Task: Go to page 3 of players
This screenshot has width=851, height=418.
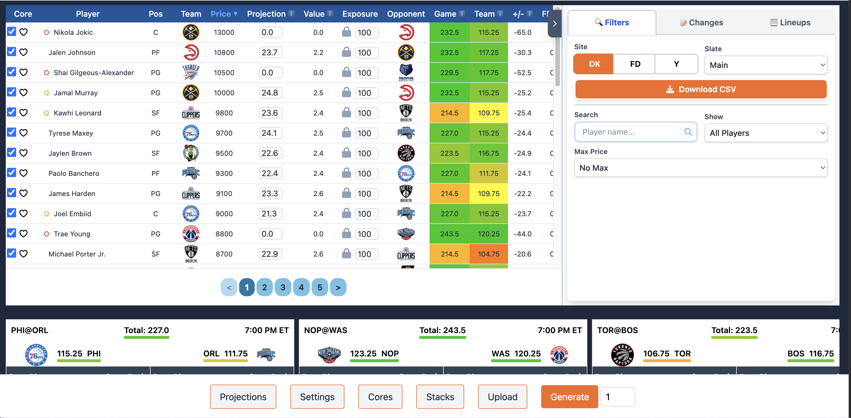Action: pos(283,288)
